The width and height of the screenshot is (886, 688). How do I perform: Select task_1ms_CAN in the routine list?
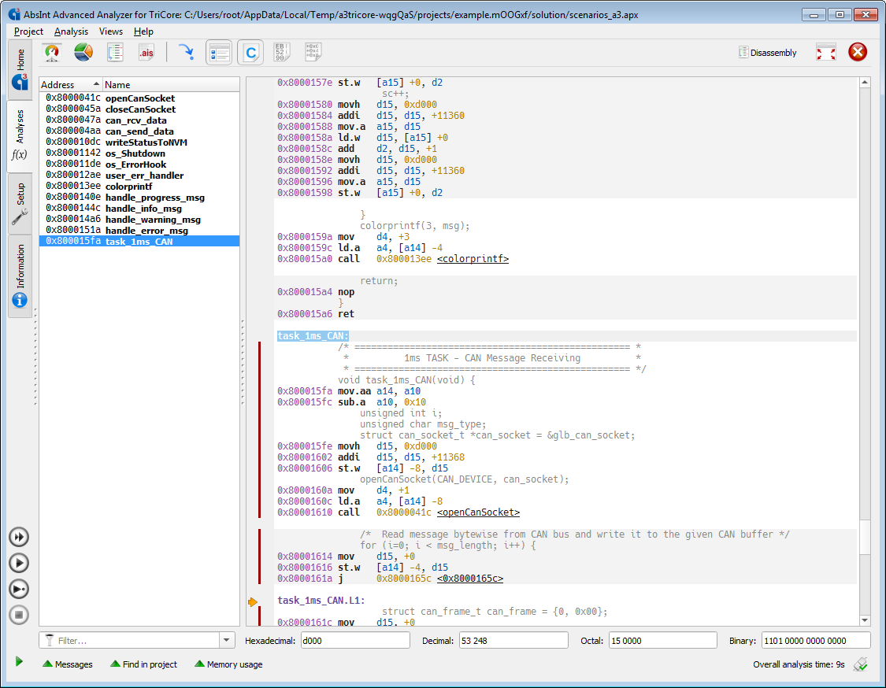click(139, 241)
